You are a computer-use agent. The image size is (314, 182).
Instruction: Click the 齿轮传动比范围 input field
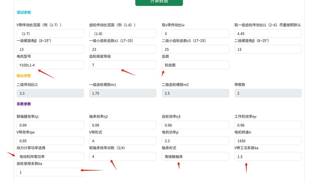tap(123, 34)
